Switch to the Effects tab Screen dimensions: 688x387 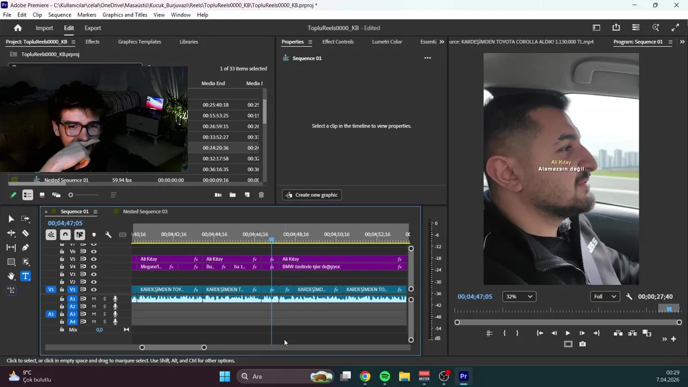(92, 42)
